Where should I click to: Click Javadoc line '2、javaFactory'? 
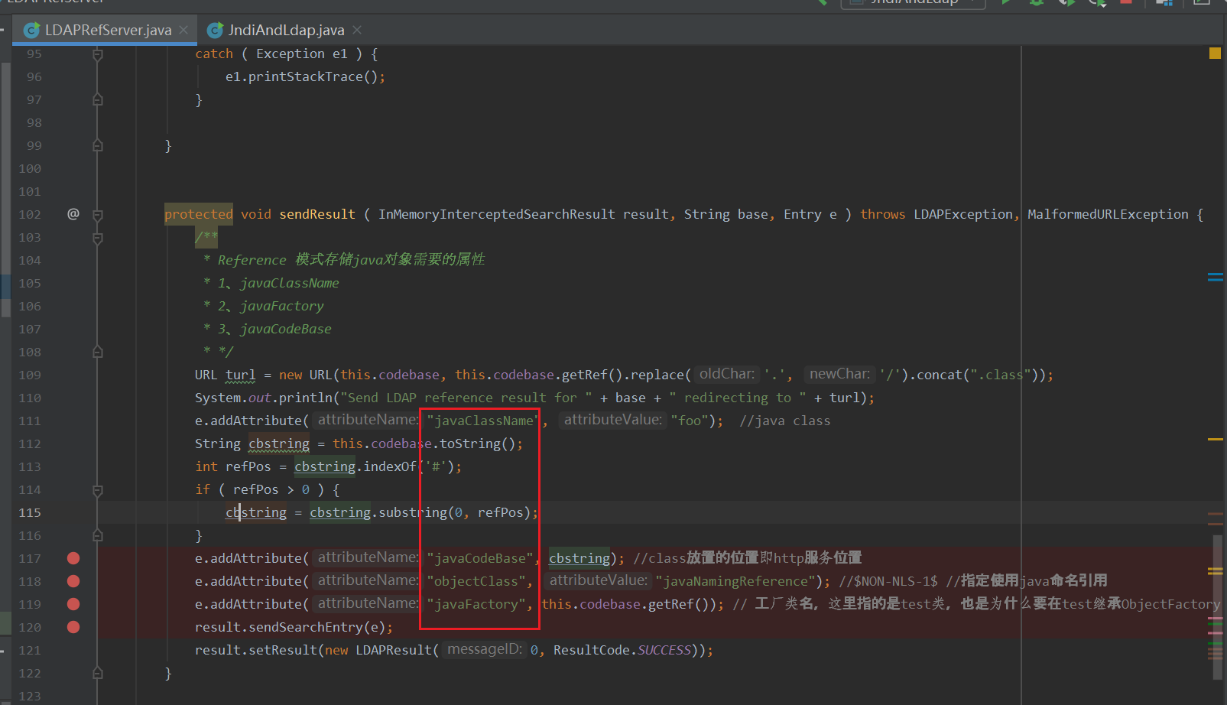pyautogui.click(x=271, y=306)
